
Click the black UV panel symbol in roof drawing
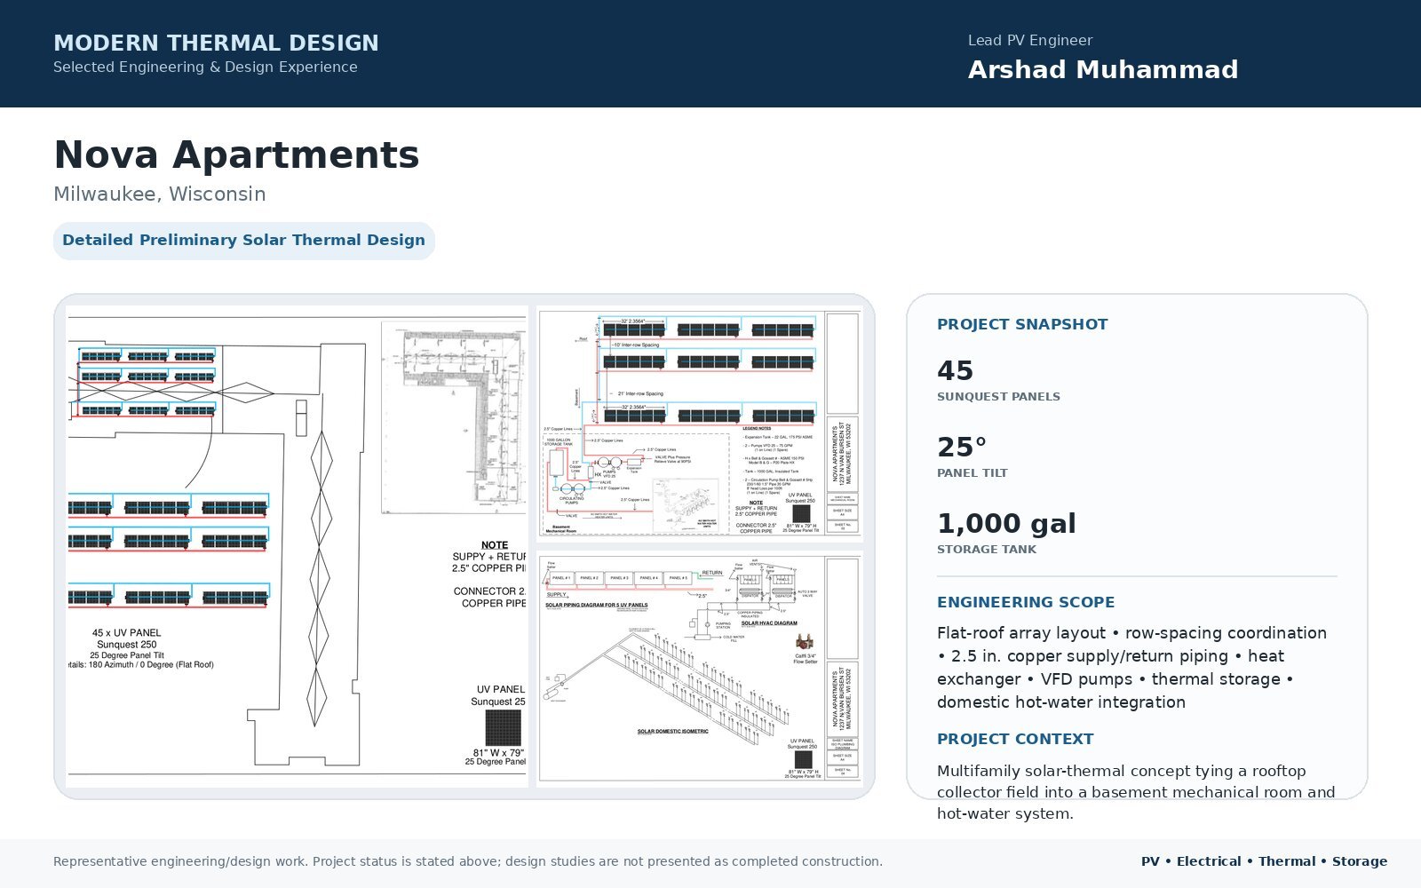pos(504,728)
